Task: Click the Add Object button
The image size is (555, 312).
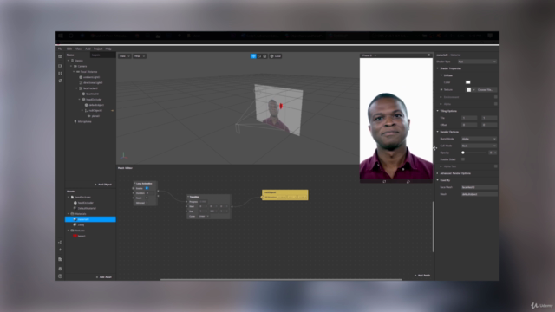Action: pos(103,185)
